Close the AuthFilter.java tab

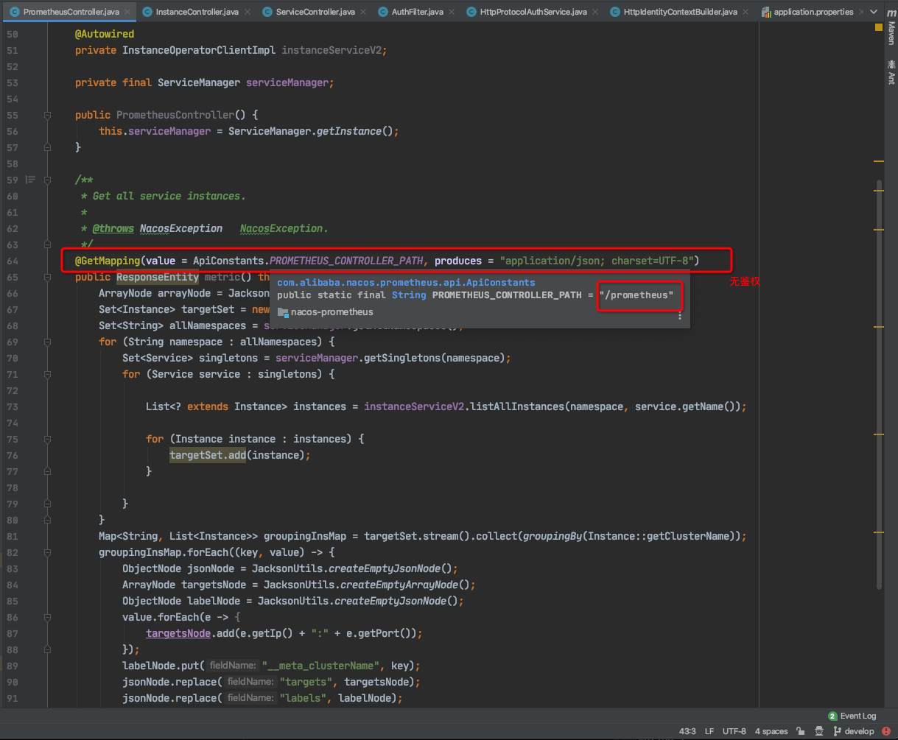point(453,13)
